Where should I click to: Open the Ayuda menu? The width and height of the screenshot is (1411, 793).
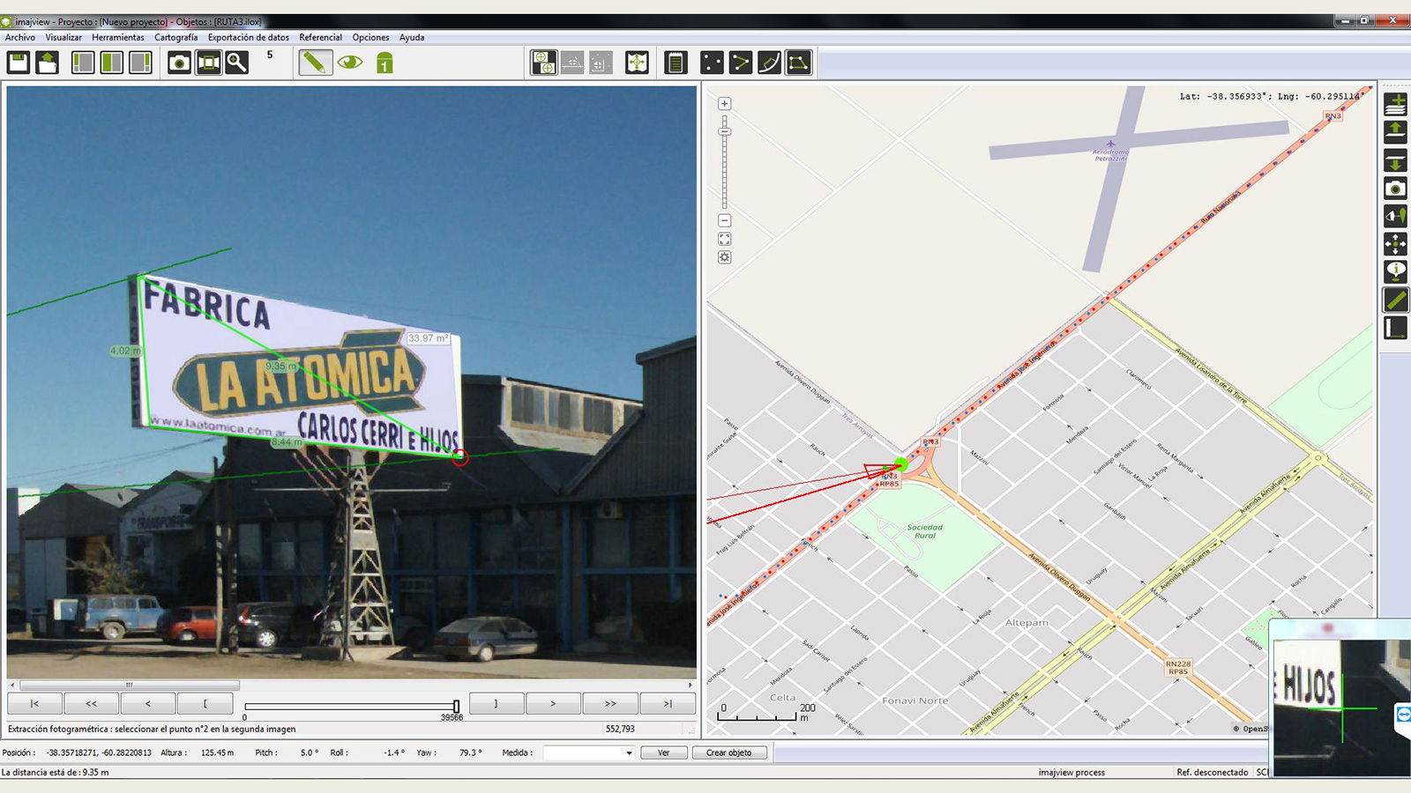[412, 37]
